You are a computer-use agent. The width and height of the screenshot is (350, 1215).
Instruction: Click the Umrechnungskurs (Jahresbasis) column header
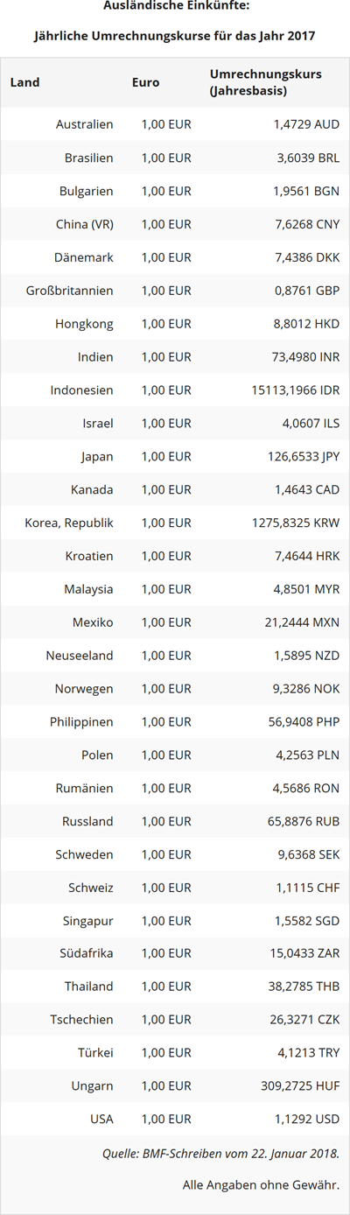pos(265,82)
